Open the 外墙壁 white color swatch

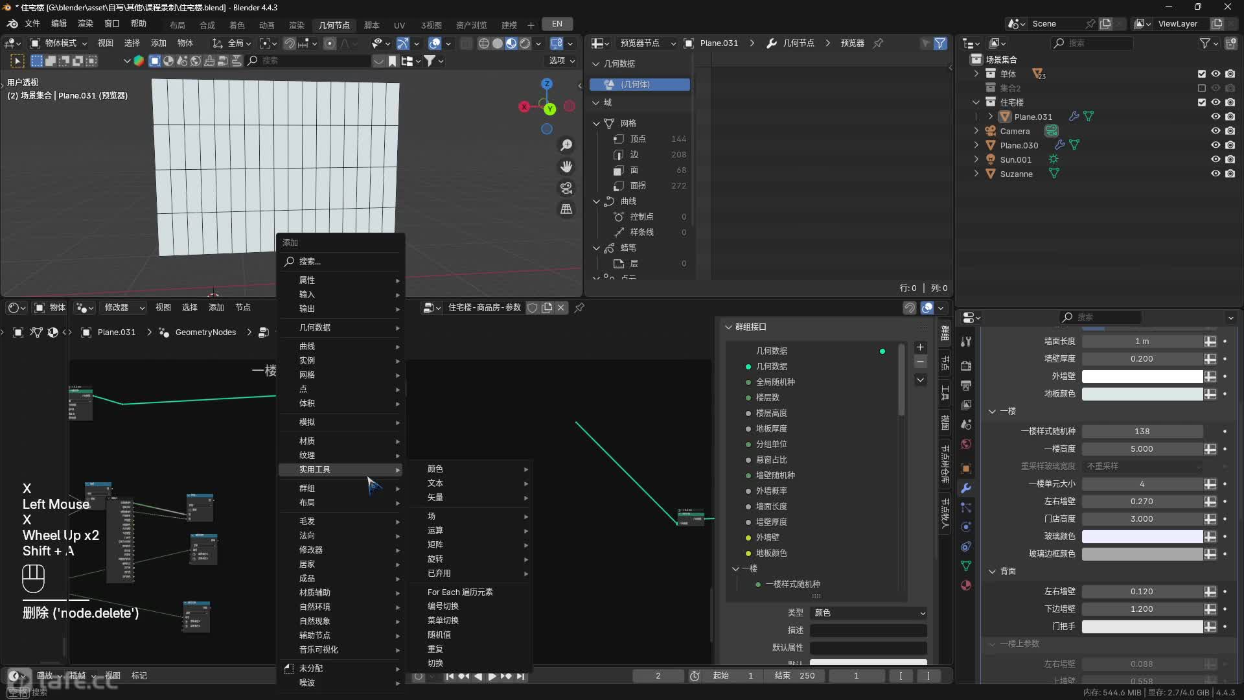click(1142, 377)
